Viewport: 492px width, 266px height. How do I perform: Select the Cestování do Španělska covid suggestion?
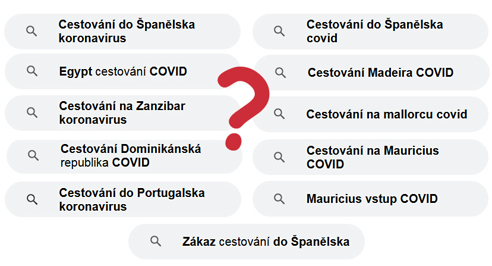point(374,32)
